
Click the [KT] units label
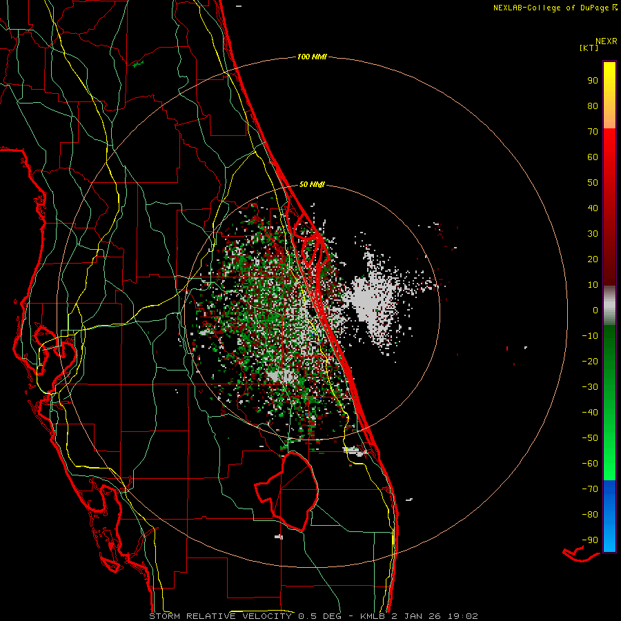589,48
